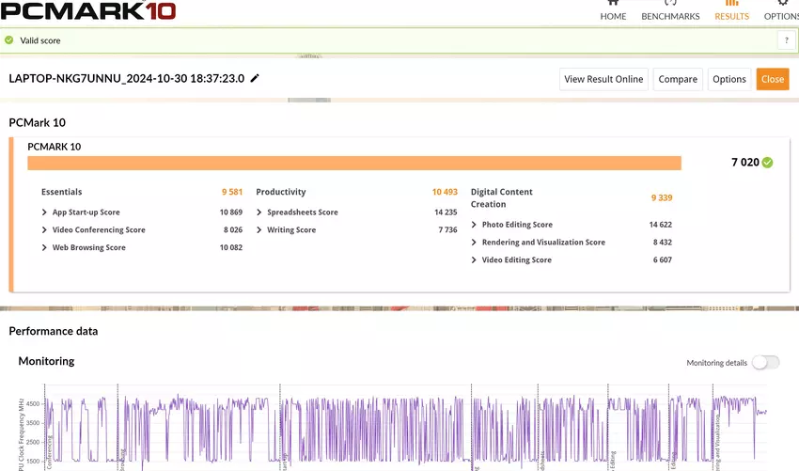The height and width of the screenshot is (471, 799).
Task: Click the View Result Online button
Action: 603,79
